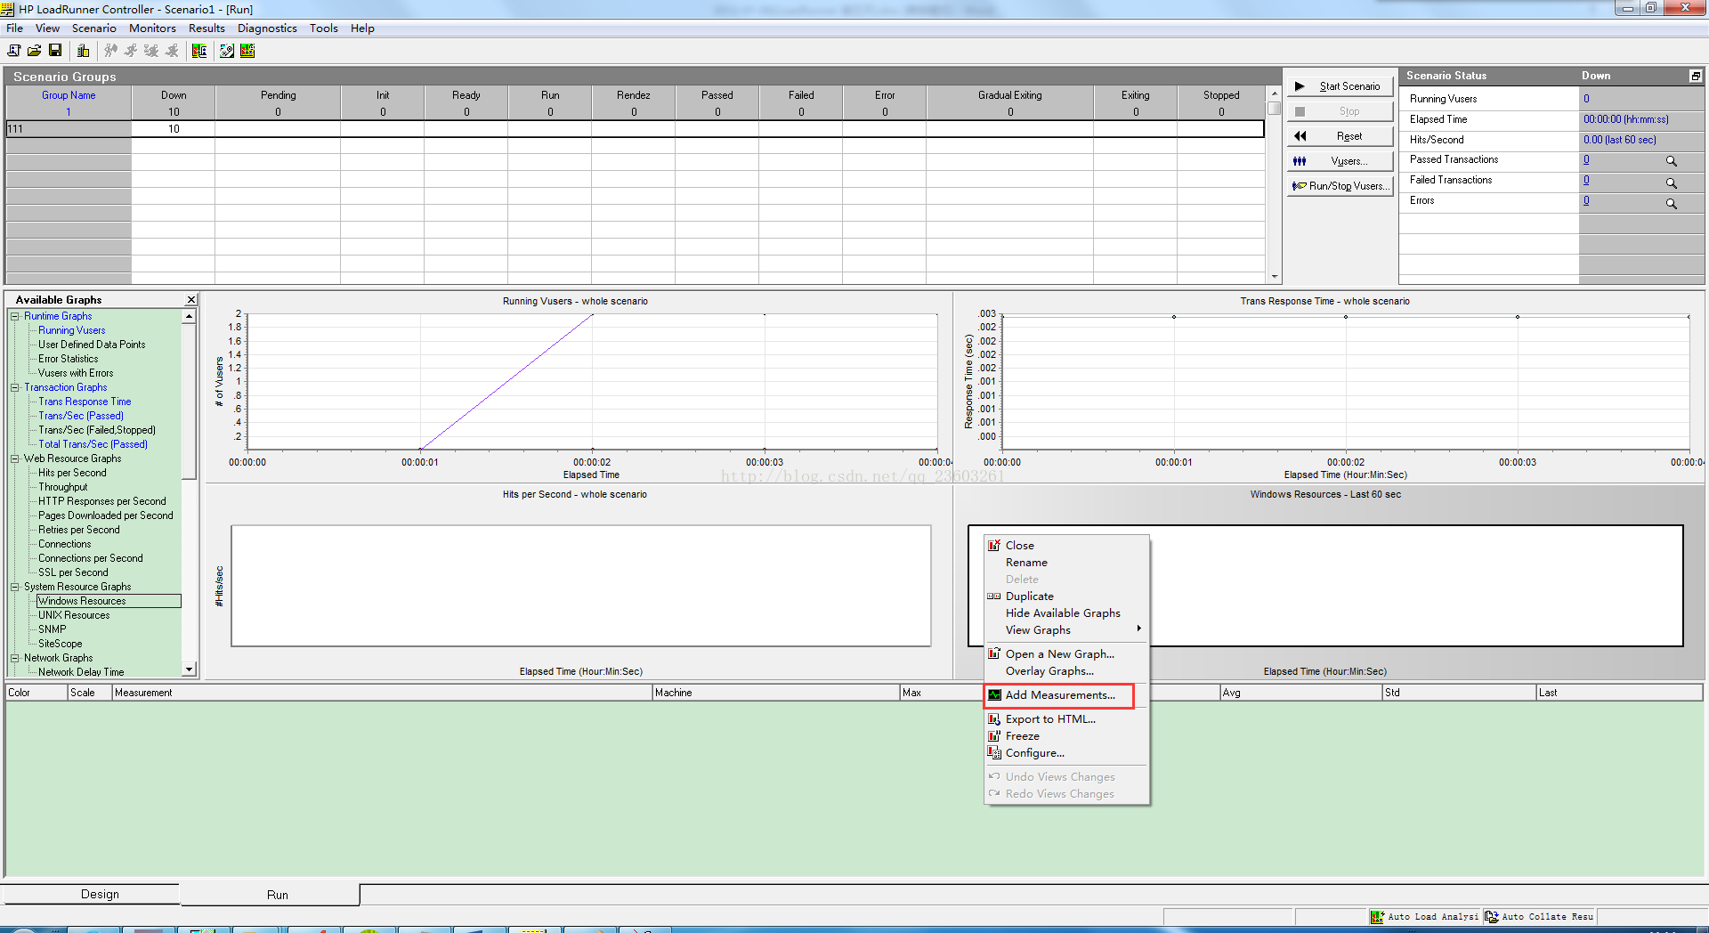The width and height of the screenshot is (1709, 933).
Task: Click the magnifier beside Failed Transactions
Action: (1671, 183)
